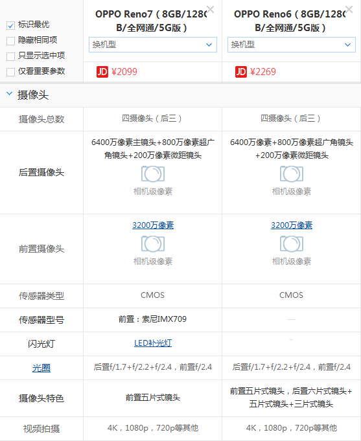Select the 前置摄像头 row label

click(41, 249)
